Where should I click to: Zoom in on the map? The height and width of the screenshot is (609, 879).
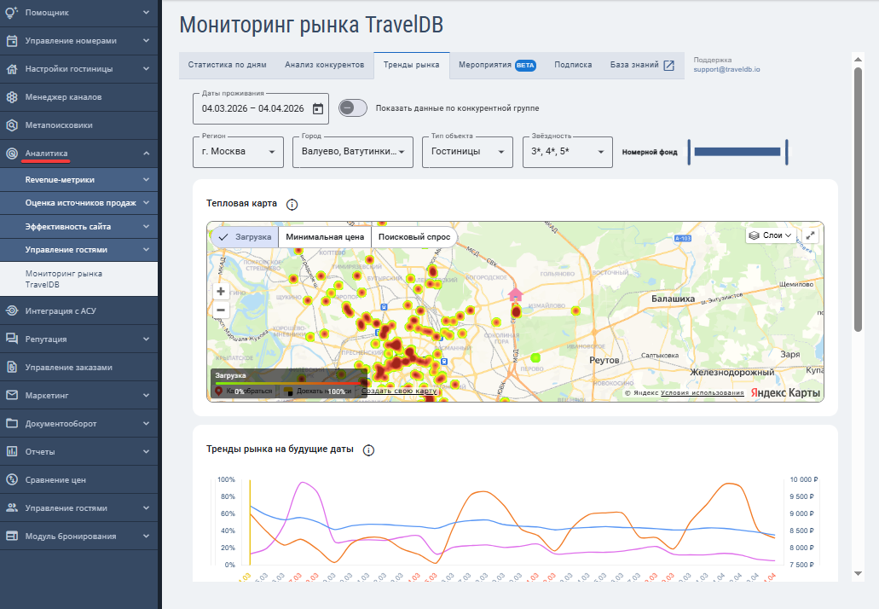pos(221,291)
